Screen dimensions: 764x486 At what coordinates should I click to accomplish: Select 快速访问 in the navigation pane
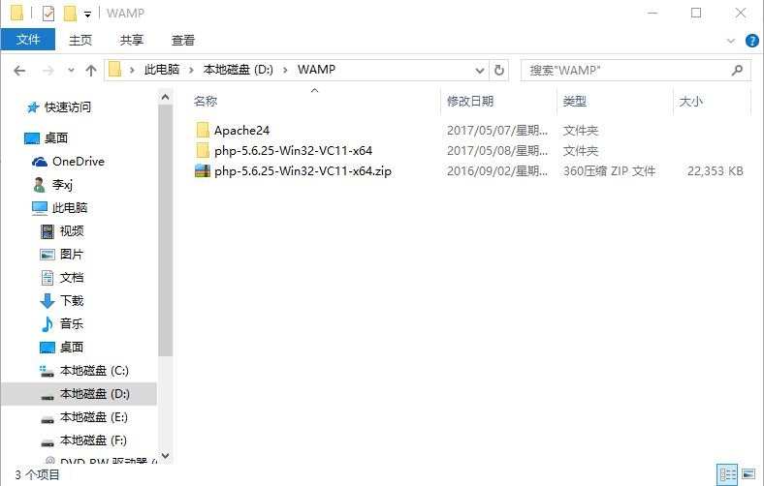[x=67, y=107]
